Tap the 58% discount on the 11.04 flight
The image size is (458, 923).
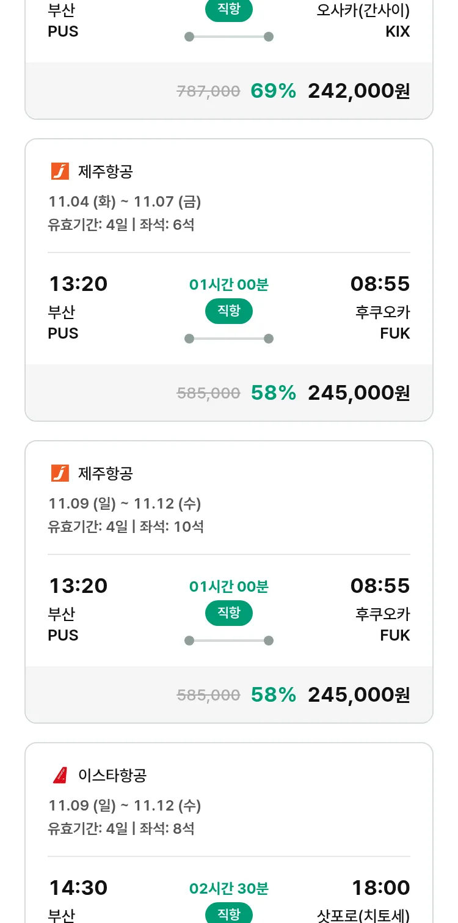pyautogui.click(x=273, y=393)
